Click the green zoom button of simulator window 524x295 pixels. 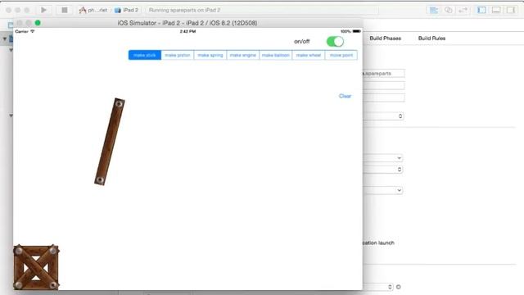[x=38, y=23]
